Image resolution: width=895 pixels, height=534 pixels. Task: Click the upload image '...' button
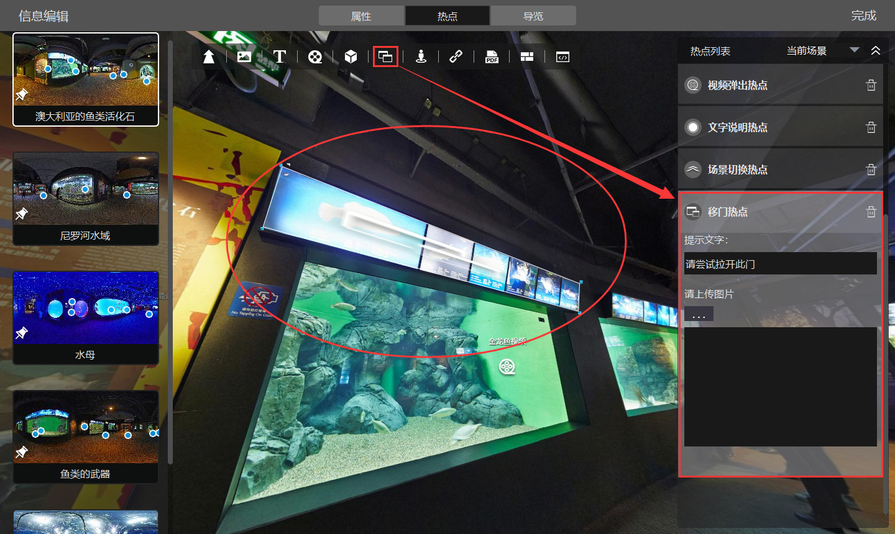[x=699, y=314]
